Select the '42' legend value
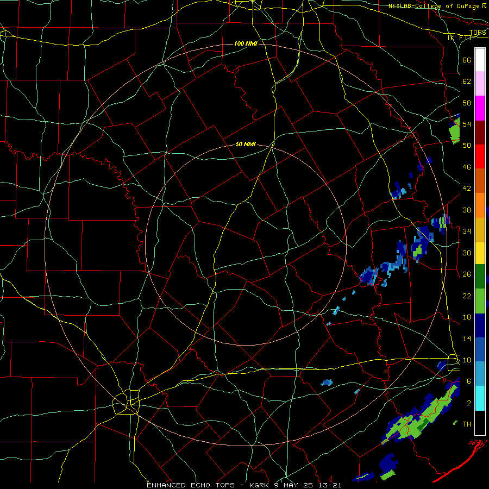This screenshot has width=489, height=489. pos(467,188)
